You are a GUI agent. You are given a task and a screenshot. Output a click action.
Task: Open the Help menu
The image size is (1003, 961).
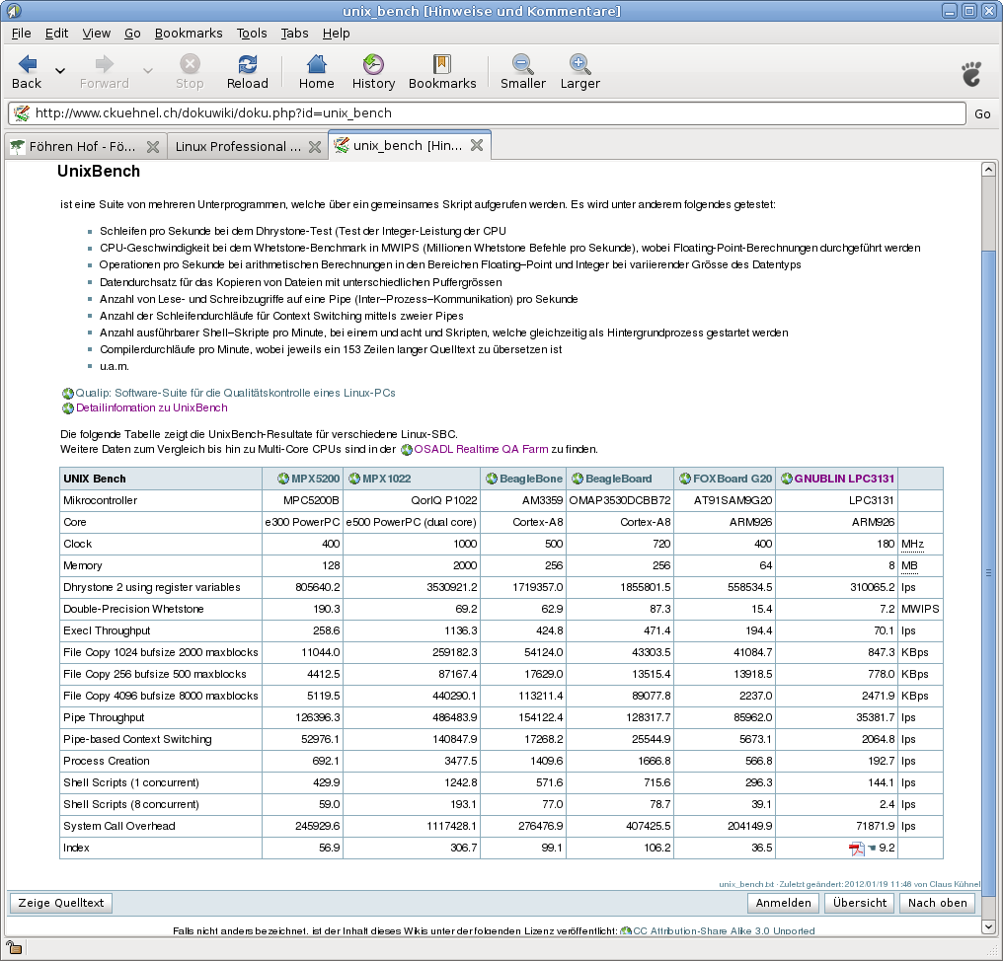[336, 34]
